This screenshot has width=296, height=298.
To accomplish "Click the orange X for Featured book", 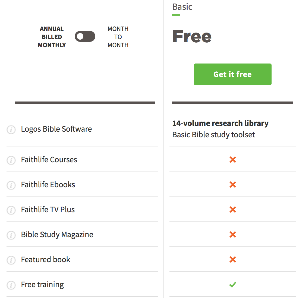I will (232, 259).
